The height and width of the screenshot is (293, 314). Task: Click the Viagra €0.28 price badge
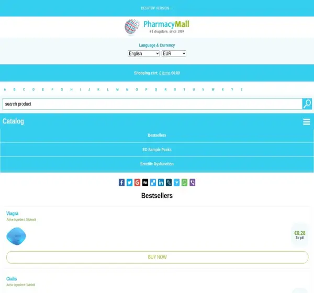(300, 235)
